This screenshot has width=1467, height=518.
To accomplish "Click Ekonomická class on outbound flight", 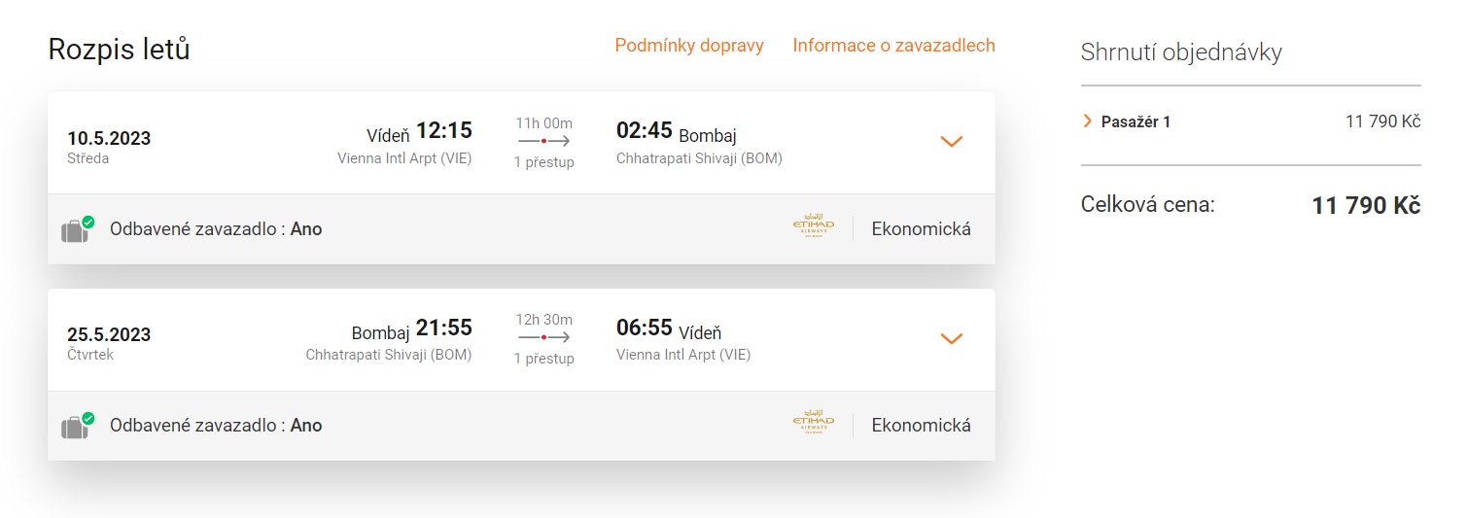I will (x=921, y=229).
